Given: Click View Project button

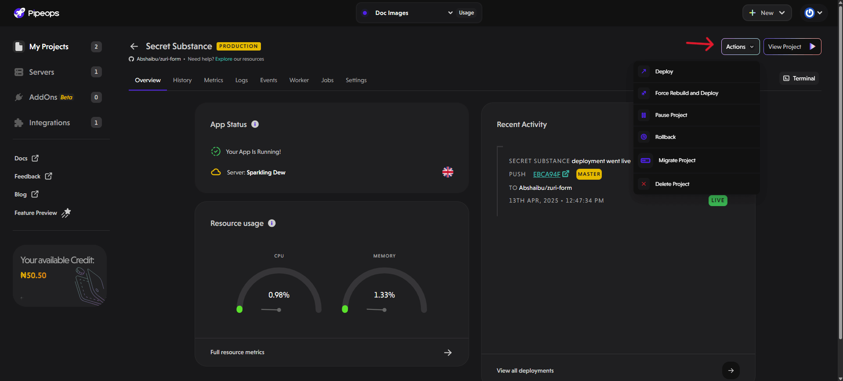Looking at the screenshot, I should click(x=792, y=47).
